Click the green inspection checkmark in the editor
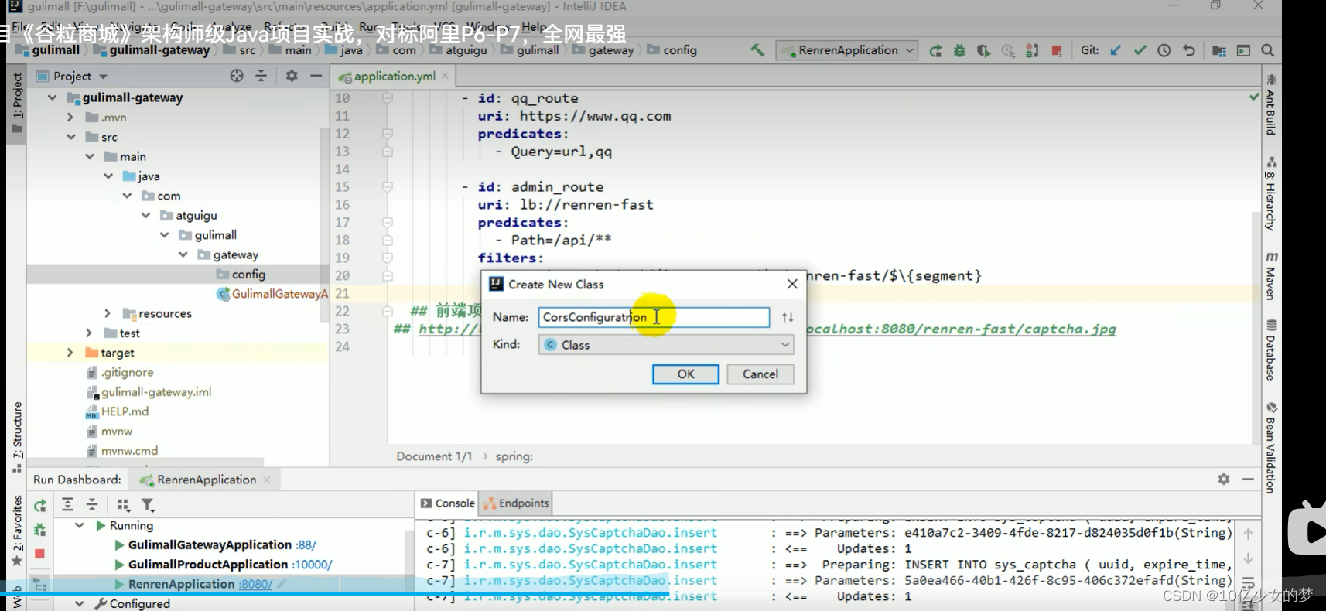 coord(1254,97)
